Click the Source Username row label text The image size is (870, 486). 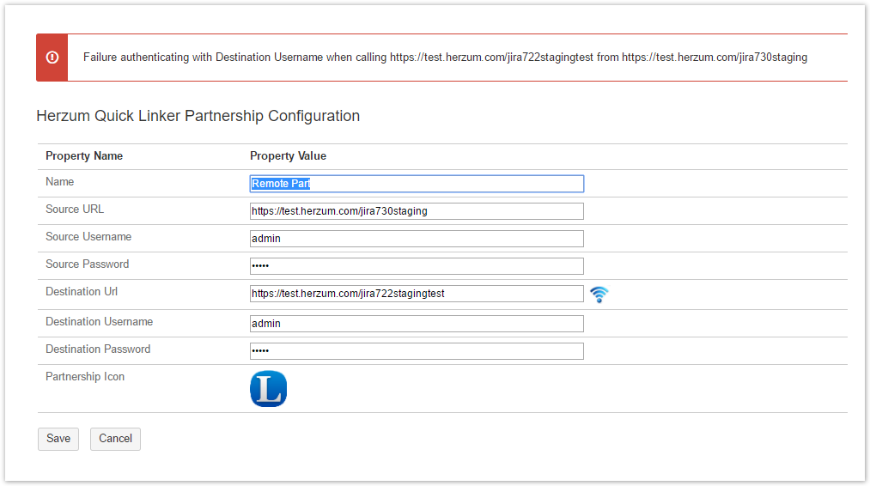[88, 237]
